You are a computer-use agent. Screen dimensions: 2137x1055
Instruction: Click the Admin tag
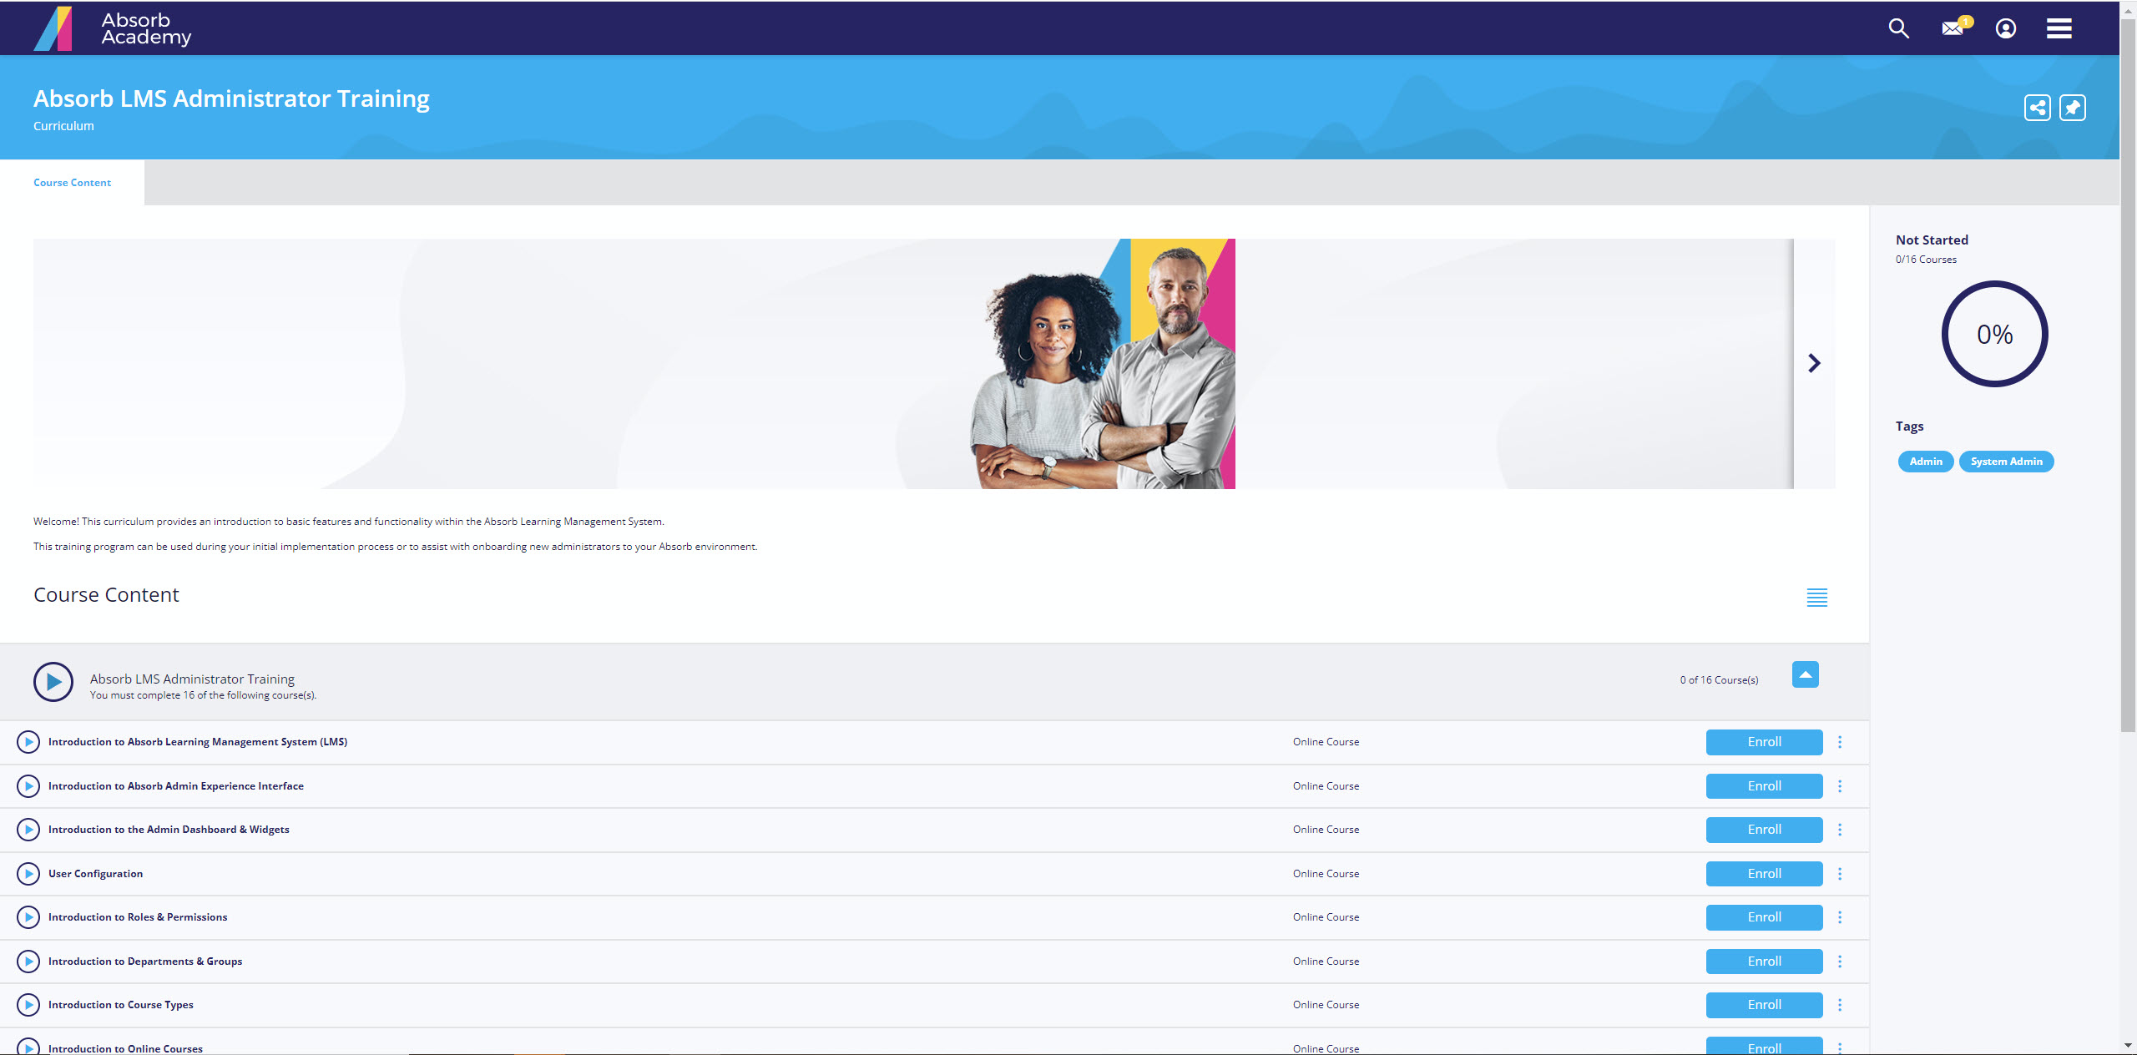(x=1926, y=462)
